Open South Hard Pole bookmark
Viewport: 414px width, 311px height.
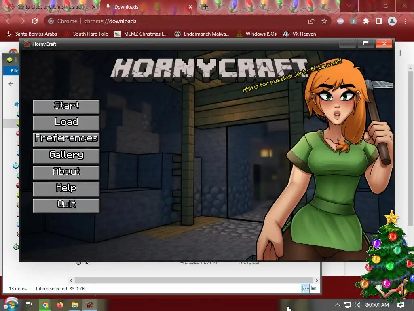pos(86,34)
